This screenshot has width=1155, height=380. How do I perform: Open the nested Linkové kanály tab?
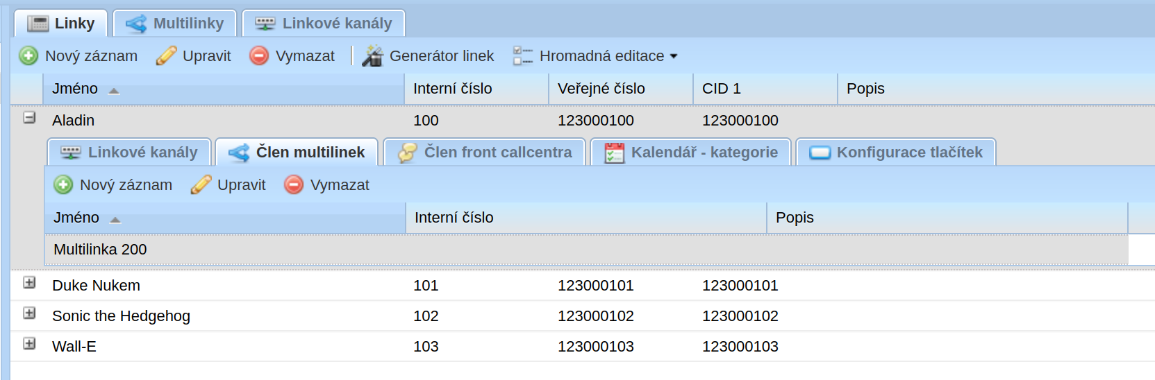pos(129,153)
